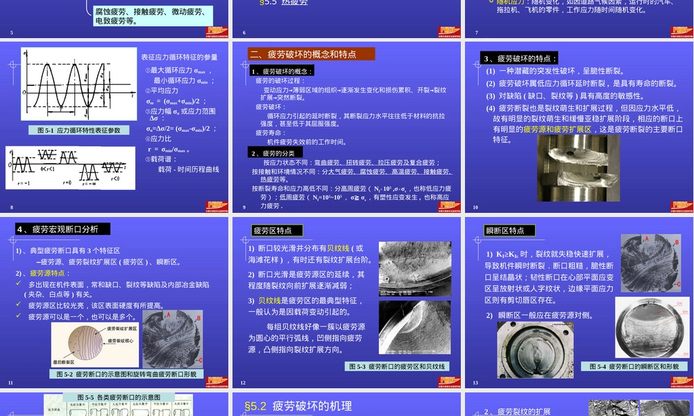Click the heading 3、疲劳破坏的特点
Screen dimensions: 694x416
(518, 58)
